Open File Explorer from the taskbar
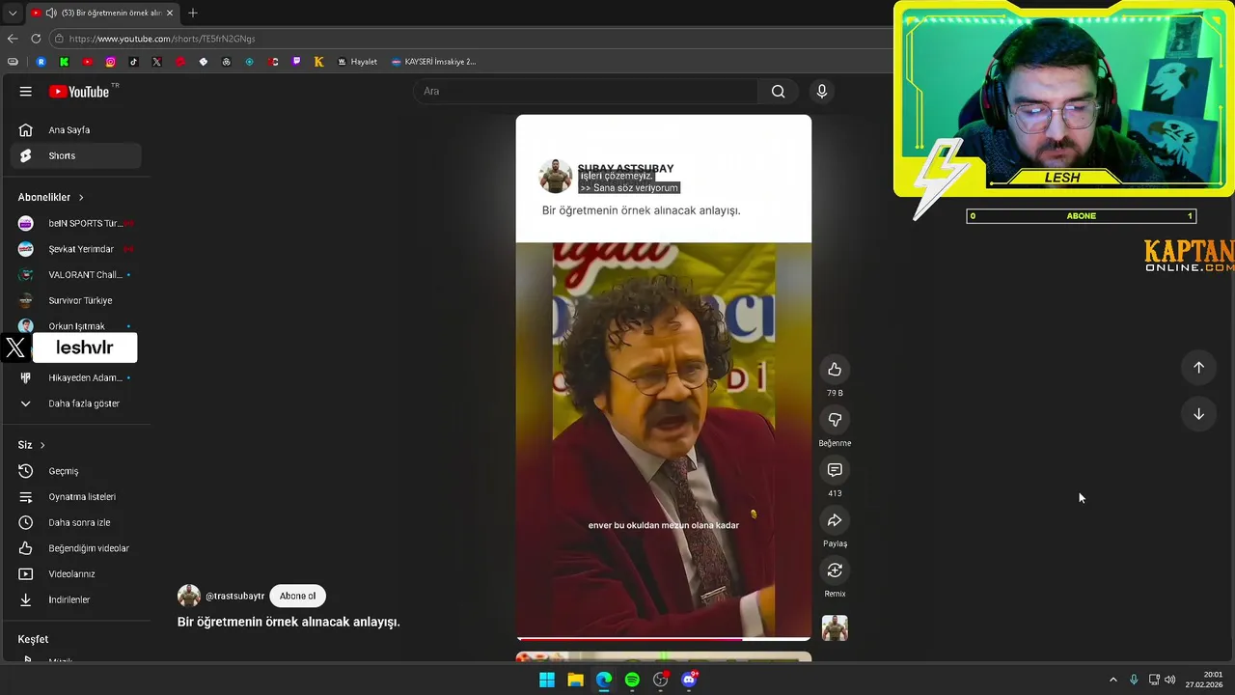 575,680
